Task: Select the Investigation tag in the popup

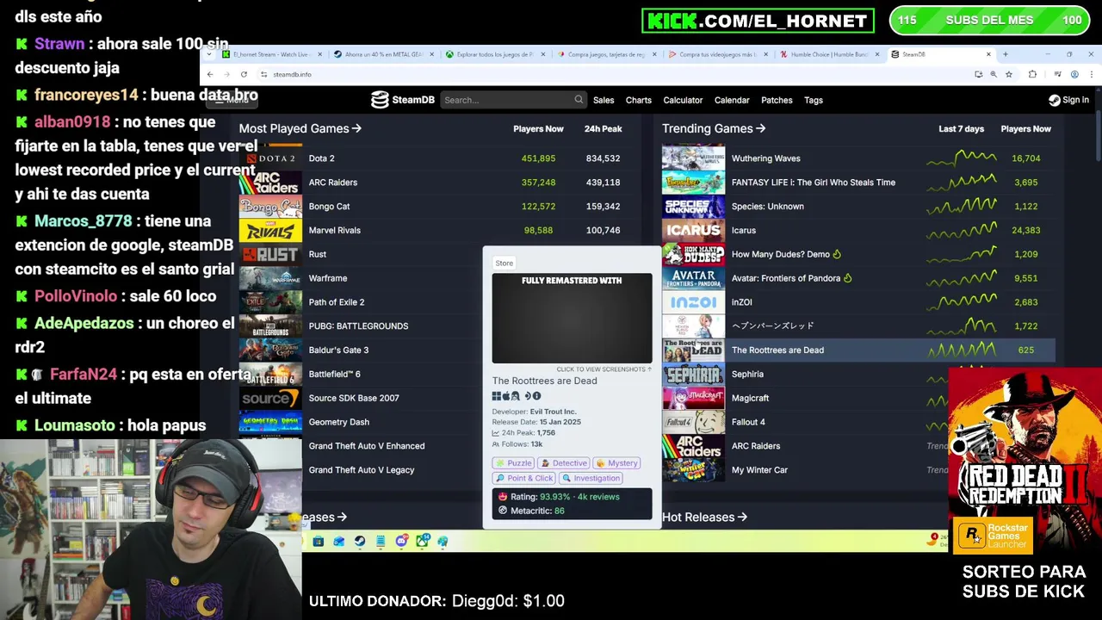Action: pos(591,478)
